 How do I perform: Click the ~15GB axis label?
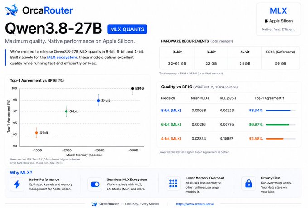coord(37,150)
